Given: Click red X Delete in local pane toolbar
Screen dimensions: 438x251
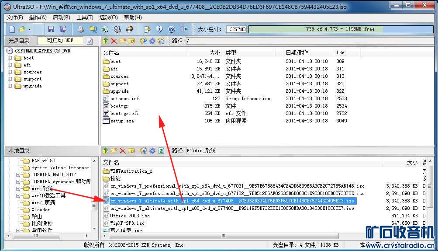Looking at the screenshot, I should [123, 151].
